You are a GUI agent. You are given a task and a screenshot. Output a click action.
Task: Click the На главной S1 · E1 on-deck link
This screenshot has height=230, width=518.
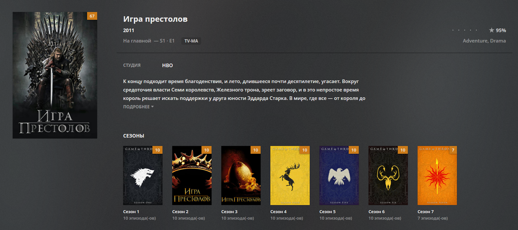(149, 41)
